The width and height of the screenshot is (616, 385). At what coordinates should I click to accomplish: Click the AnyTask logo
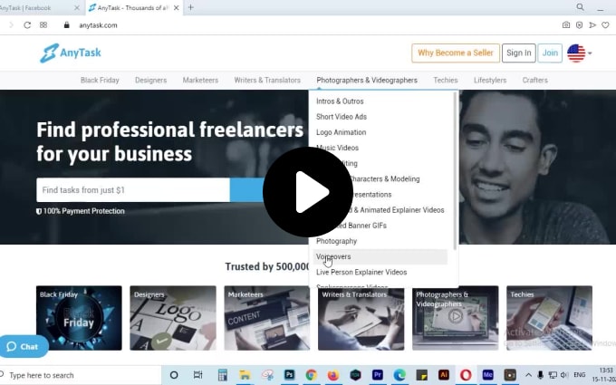coord(71,53)
